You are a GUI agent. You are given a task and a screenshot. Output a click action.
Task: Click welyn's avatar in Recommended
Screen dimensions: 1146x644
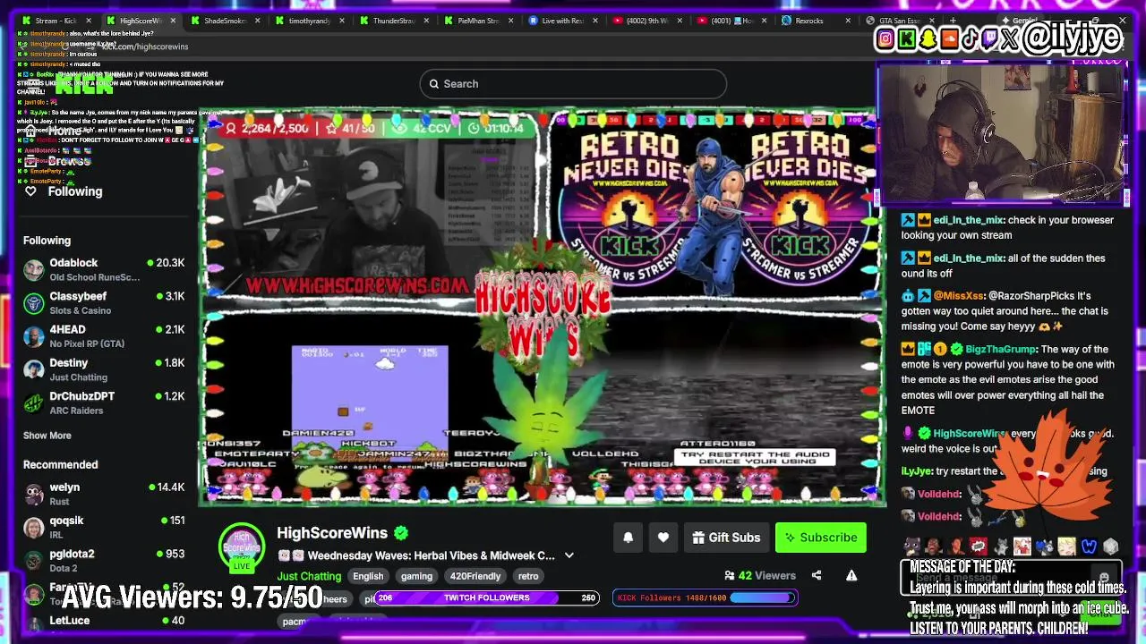pos(34,495)
